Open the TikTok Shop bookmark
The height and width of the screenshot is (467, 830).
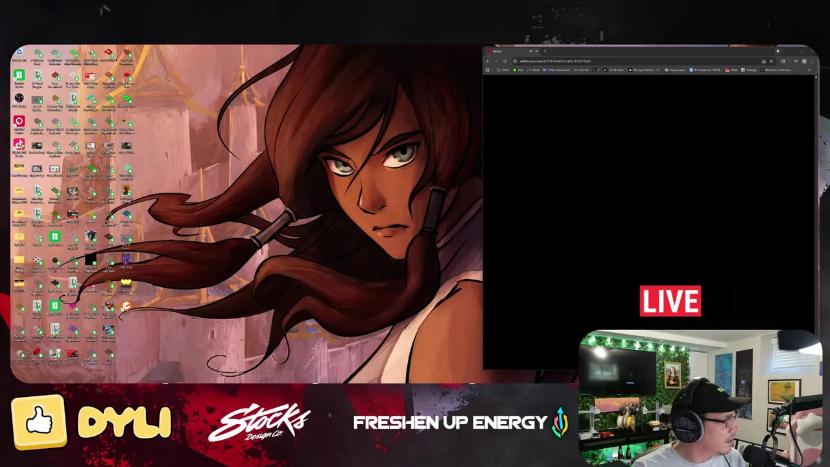[614, 70]
